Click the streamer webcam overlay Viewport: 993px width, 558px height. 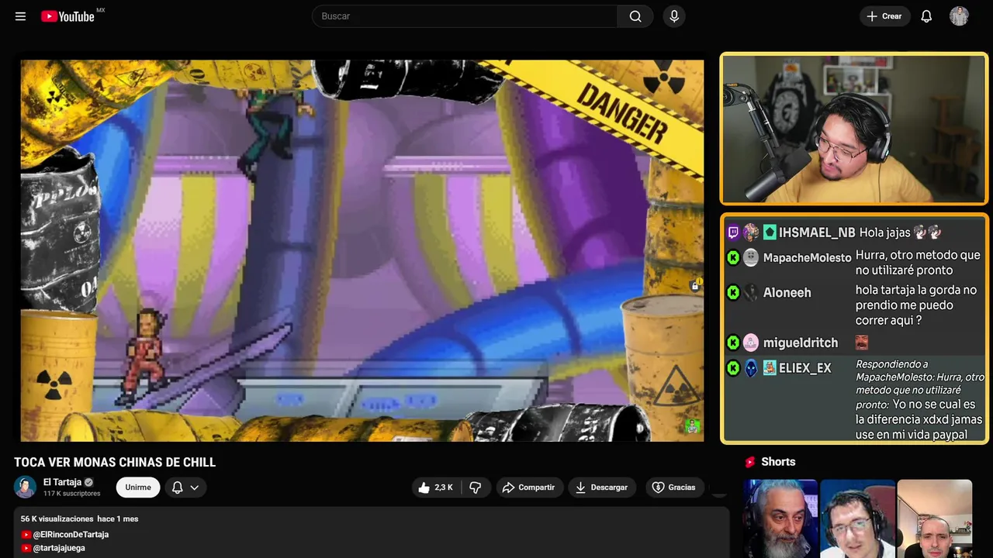pos(853,129)
